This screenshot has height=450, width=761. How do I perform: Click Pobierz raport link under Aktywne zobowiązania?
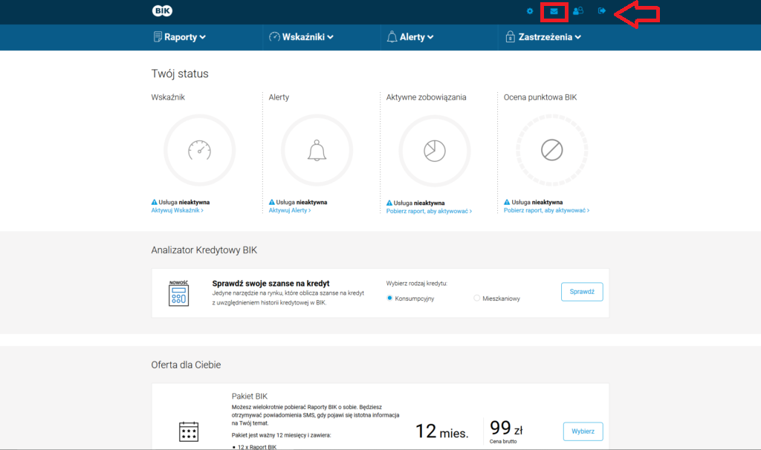click(x=429, y=212)
